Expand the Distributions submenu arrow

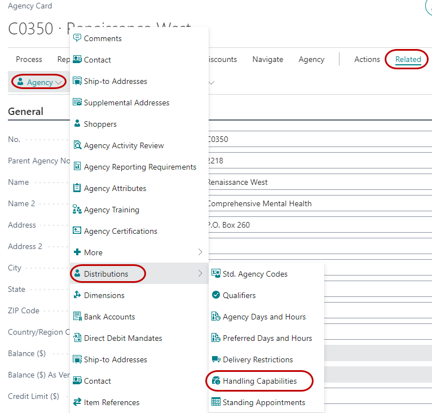point(200,274)
